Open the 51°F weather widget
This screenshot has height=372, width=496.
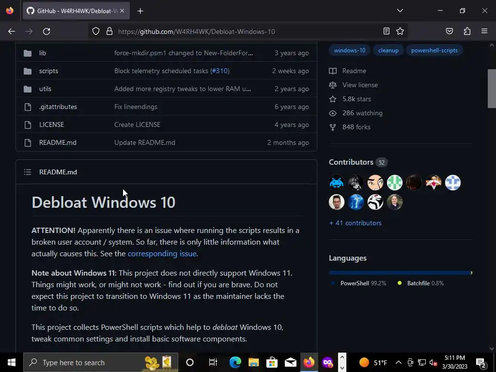click(x=373, y=362)
